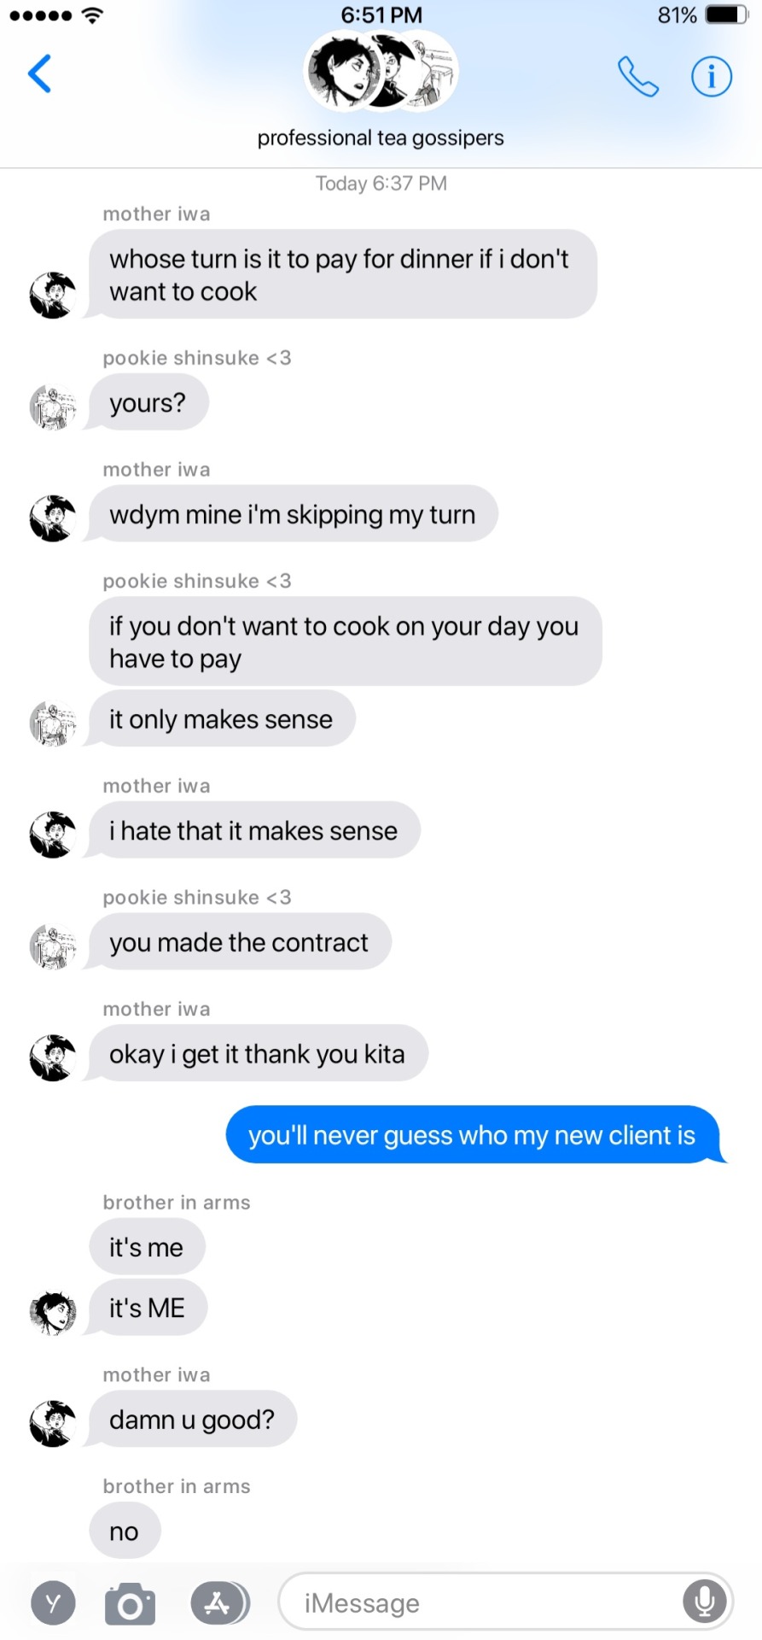Tap the 'no' message bubble
Screen dimensions: 762x1640
click(x=125, y=1532)
